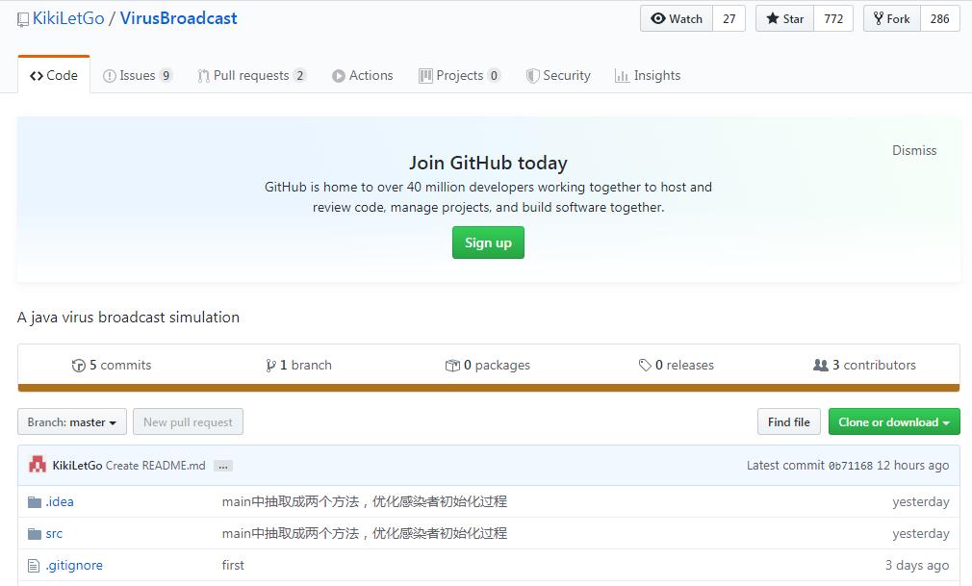
Task: View the 772 stargazers count
Action: coord(833,18)
